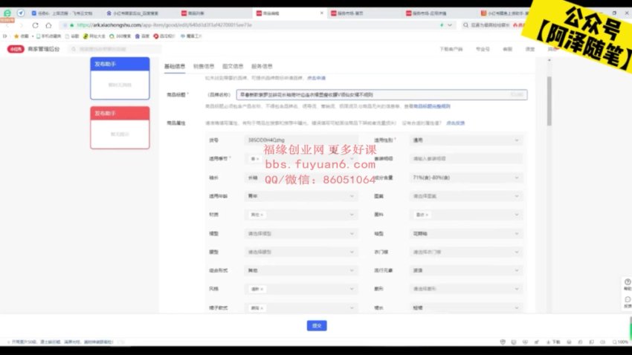Click the help icon on right sidebar
Screen dimensions: 632x355
coord(627,283)
